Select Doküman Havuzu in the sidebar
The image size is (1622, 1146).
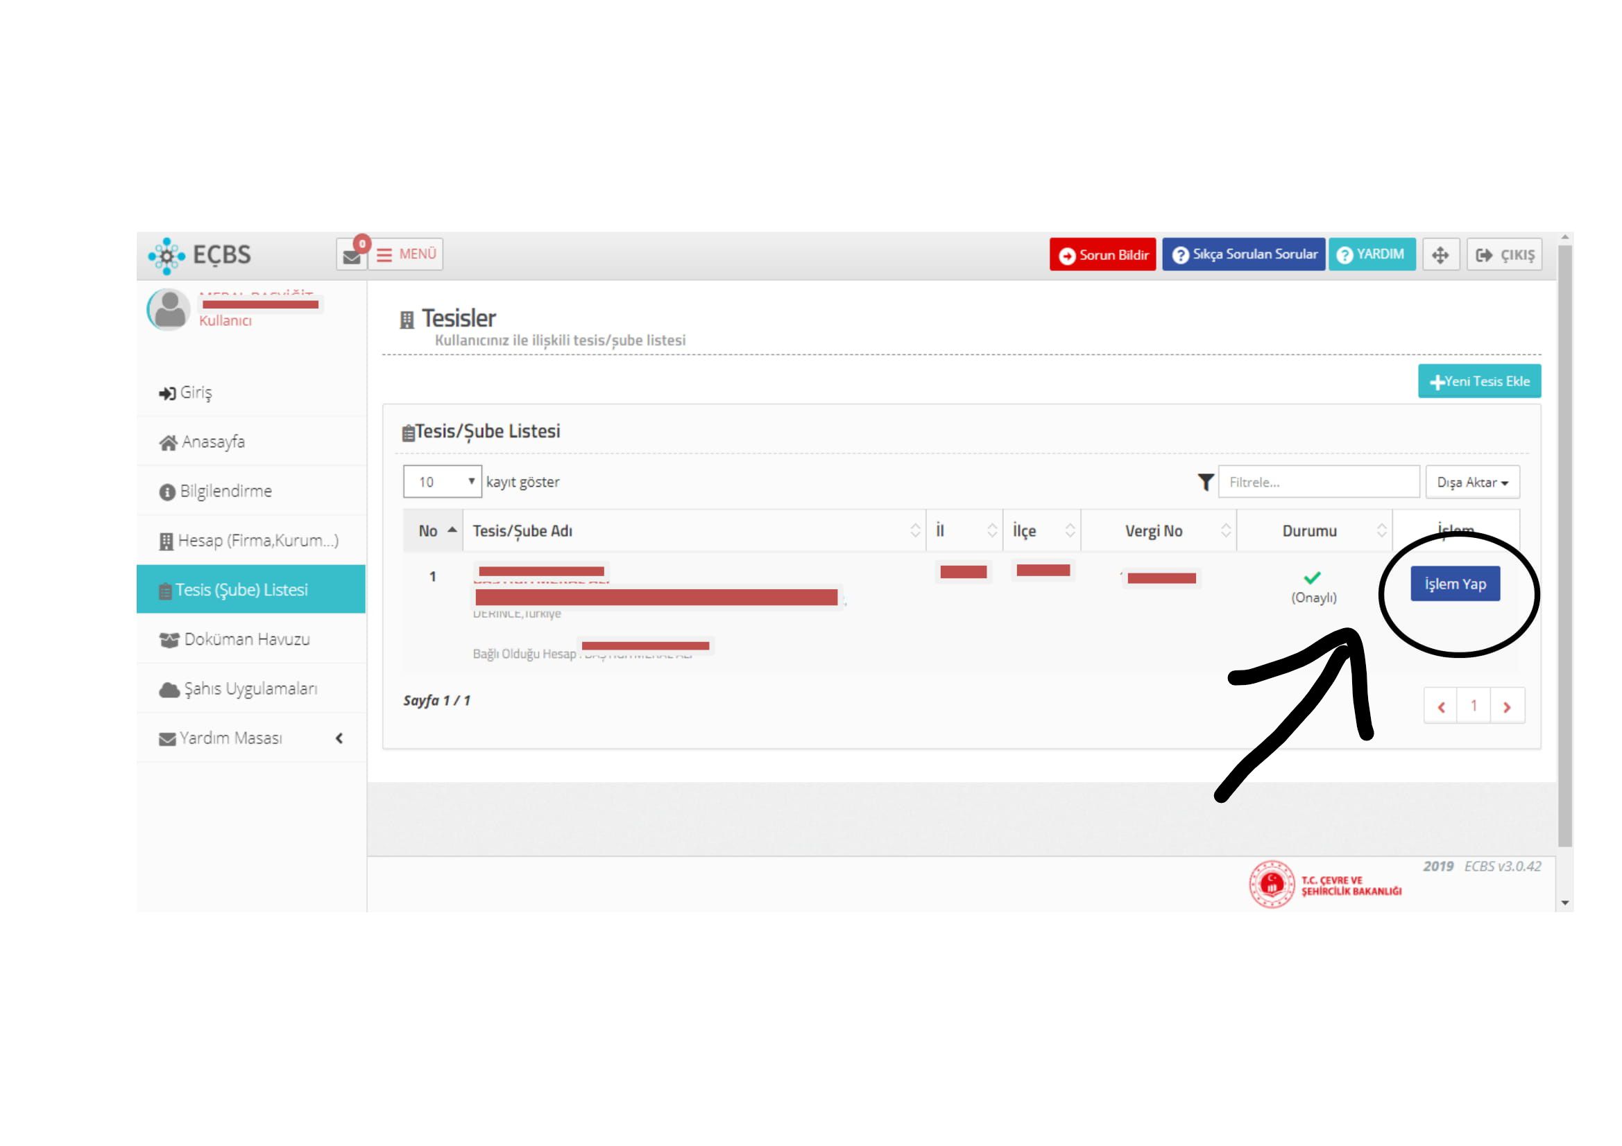(246, 639)
